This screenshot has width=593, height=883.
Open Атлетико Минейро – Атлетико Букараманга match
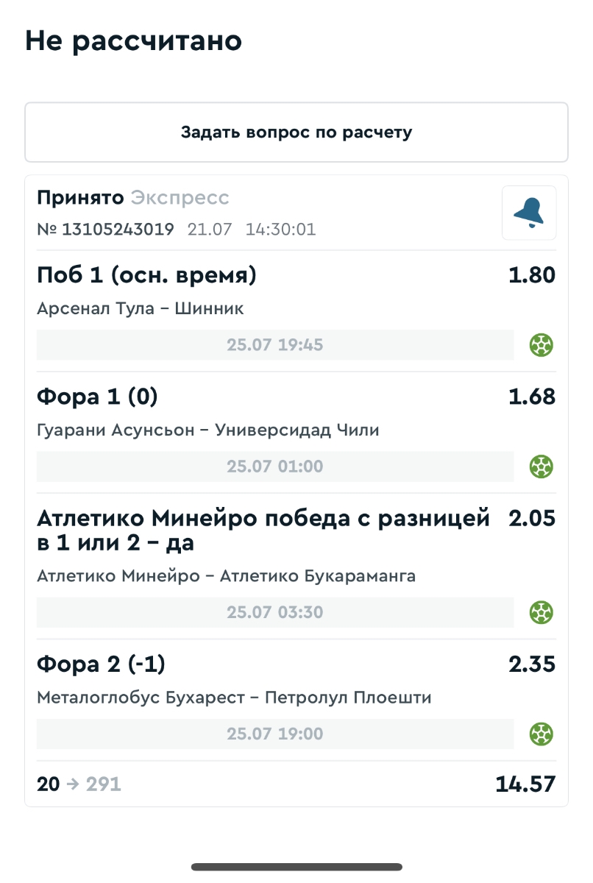pyautogui.click(x=226, y=576)
